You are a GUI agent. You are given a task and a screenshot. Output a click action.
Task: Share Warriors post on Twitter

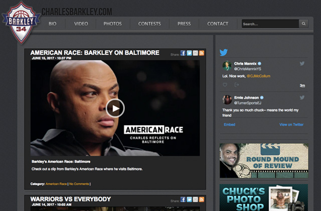coord(189,199)
